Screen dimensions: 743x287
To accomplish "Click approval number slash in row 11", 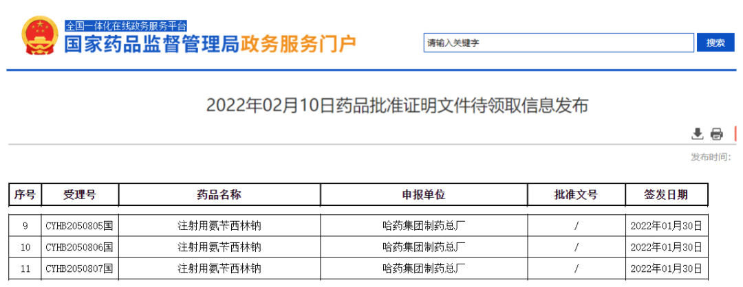I will (x=577, y=269).
